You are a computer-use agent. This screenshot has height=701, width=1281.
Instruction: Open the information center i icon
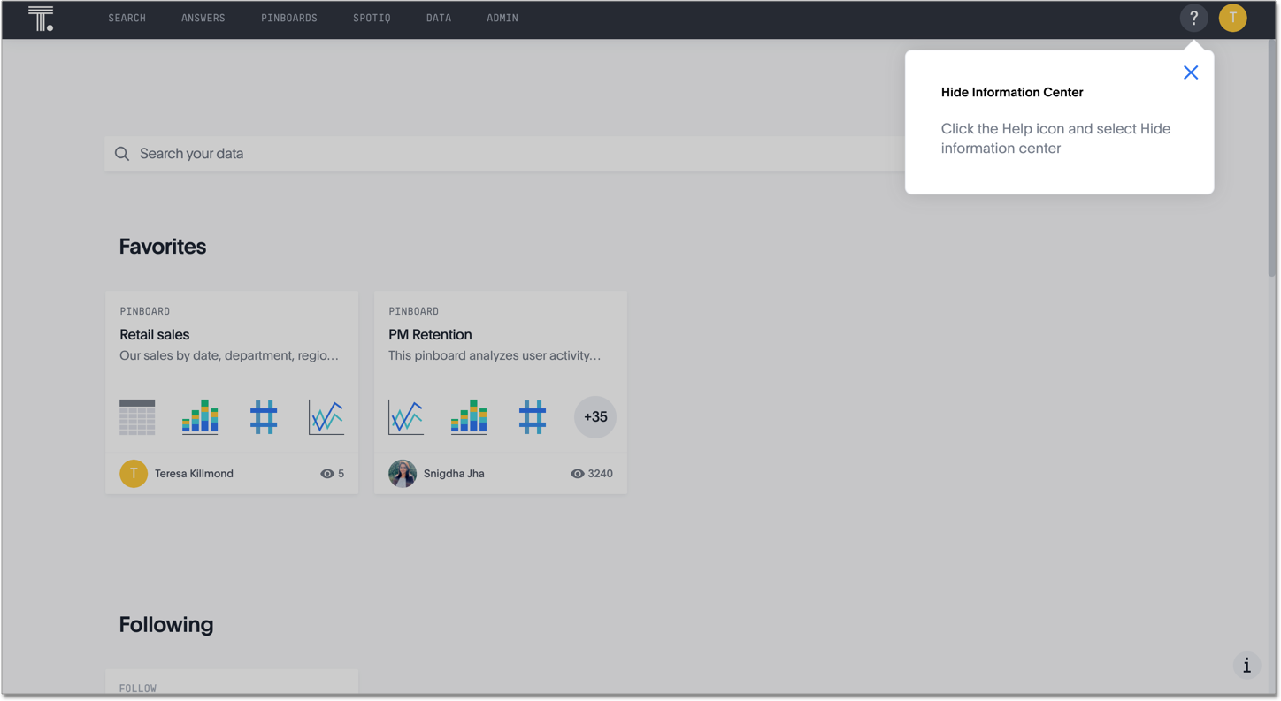(1246, 666)
